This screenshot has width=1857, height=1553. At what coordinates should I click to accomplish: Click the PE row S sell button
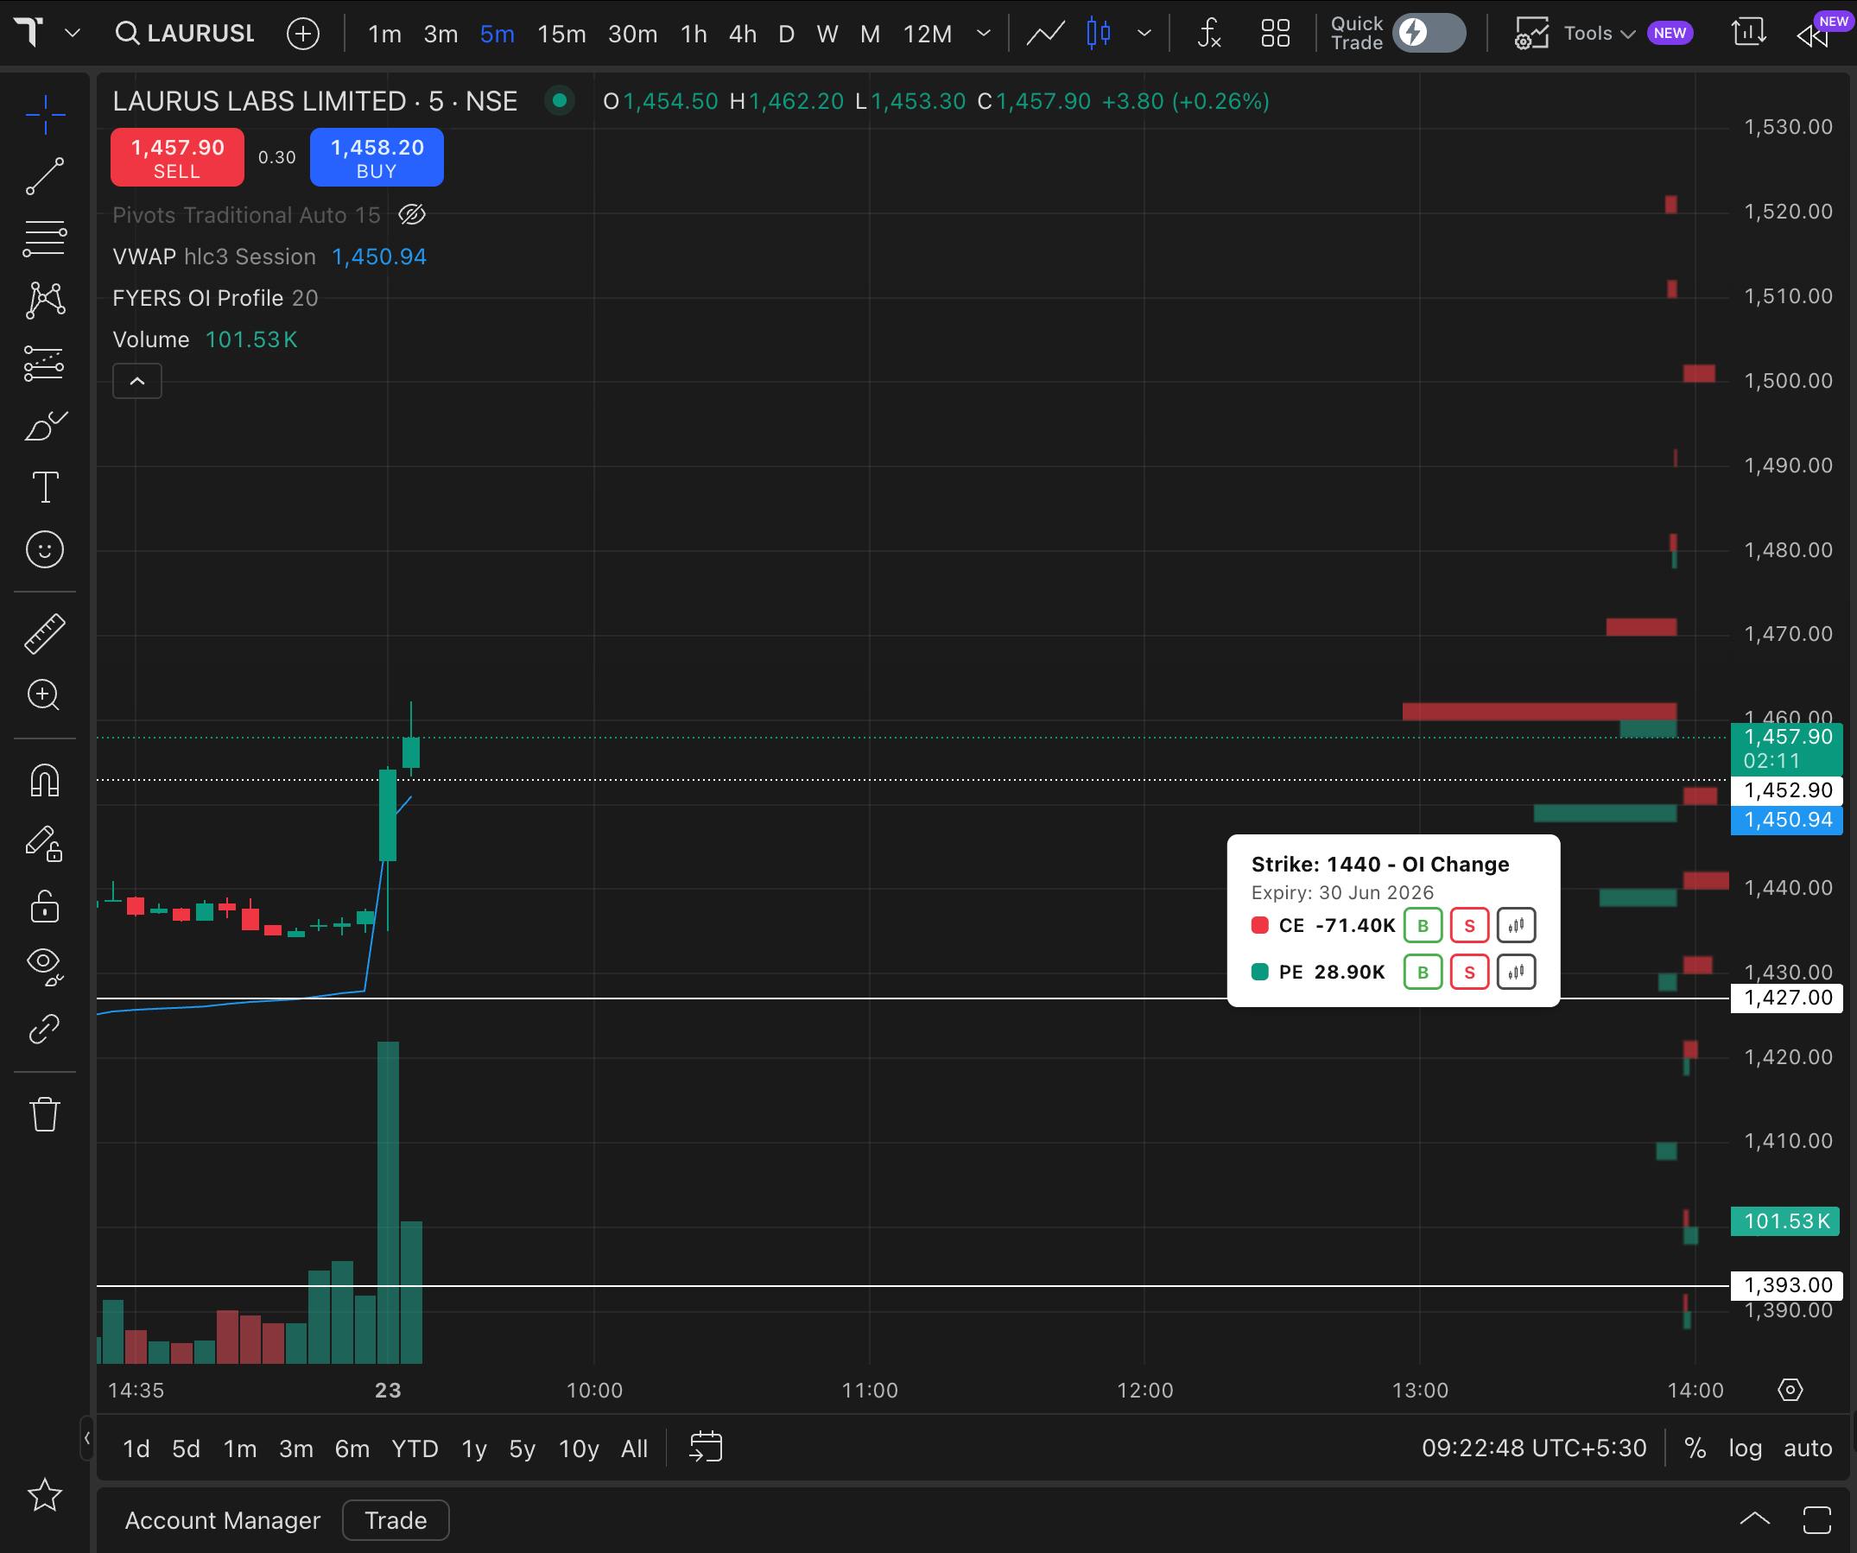(1470, 973)
